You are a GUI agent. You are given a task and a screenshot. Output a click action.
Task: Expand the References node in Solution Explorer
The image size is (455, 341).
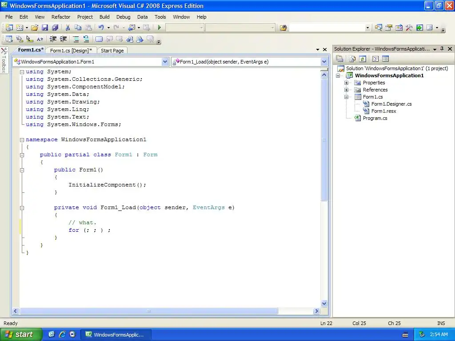pos(346,90)
